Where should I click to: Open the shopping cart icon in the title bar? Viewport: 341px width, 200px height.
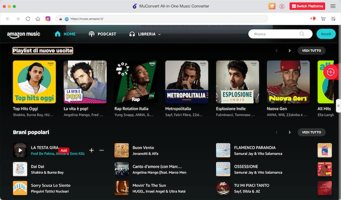tap(272, 6)
